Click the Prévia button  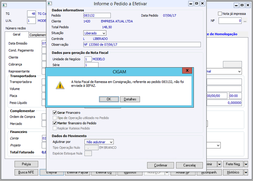[26, 164]
